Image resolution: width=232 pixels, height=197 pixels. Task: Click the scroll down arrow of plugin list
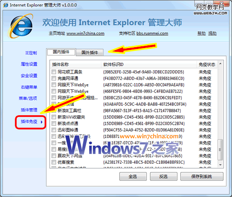pos(220,165)
